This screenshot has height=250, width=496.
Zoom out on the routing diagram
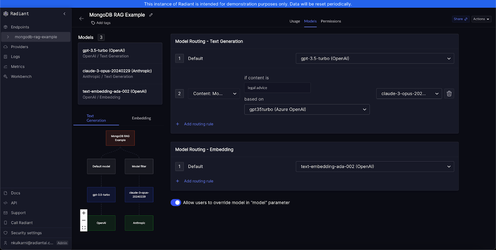[84, 220]
